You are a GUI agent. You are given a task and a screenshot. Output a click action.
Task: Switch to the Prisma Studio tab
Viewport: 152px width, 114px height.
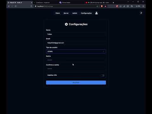click(x=71, y=3)
